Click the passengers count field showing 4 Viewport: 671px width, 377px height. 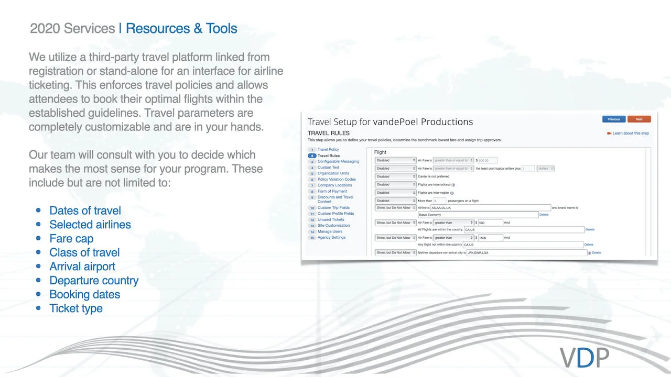[x=439, y=201]
